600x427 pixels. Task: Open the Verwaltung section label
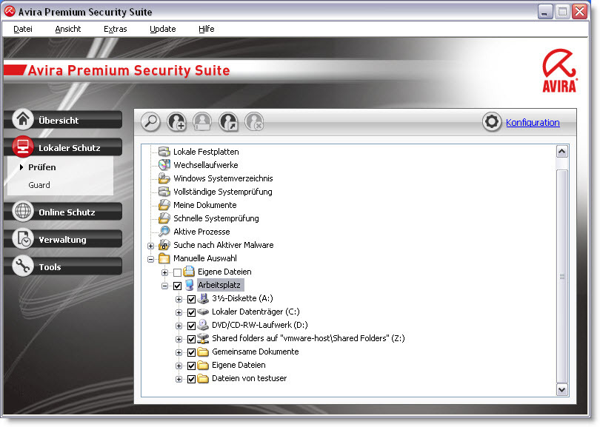coord(62,240)
